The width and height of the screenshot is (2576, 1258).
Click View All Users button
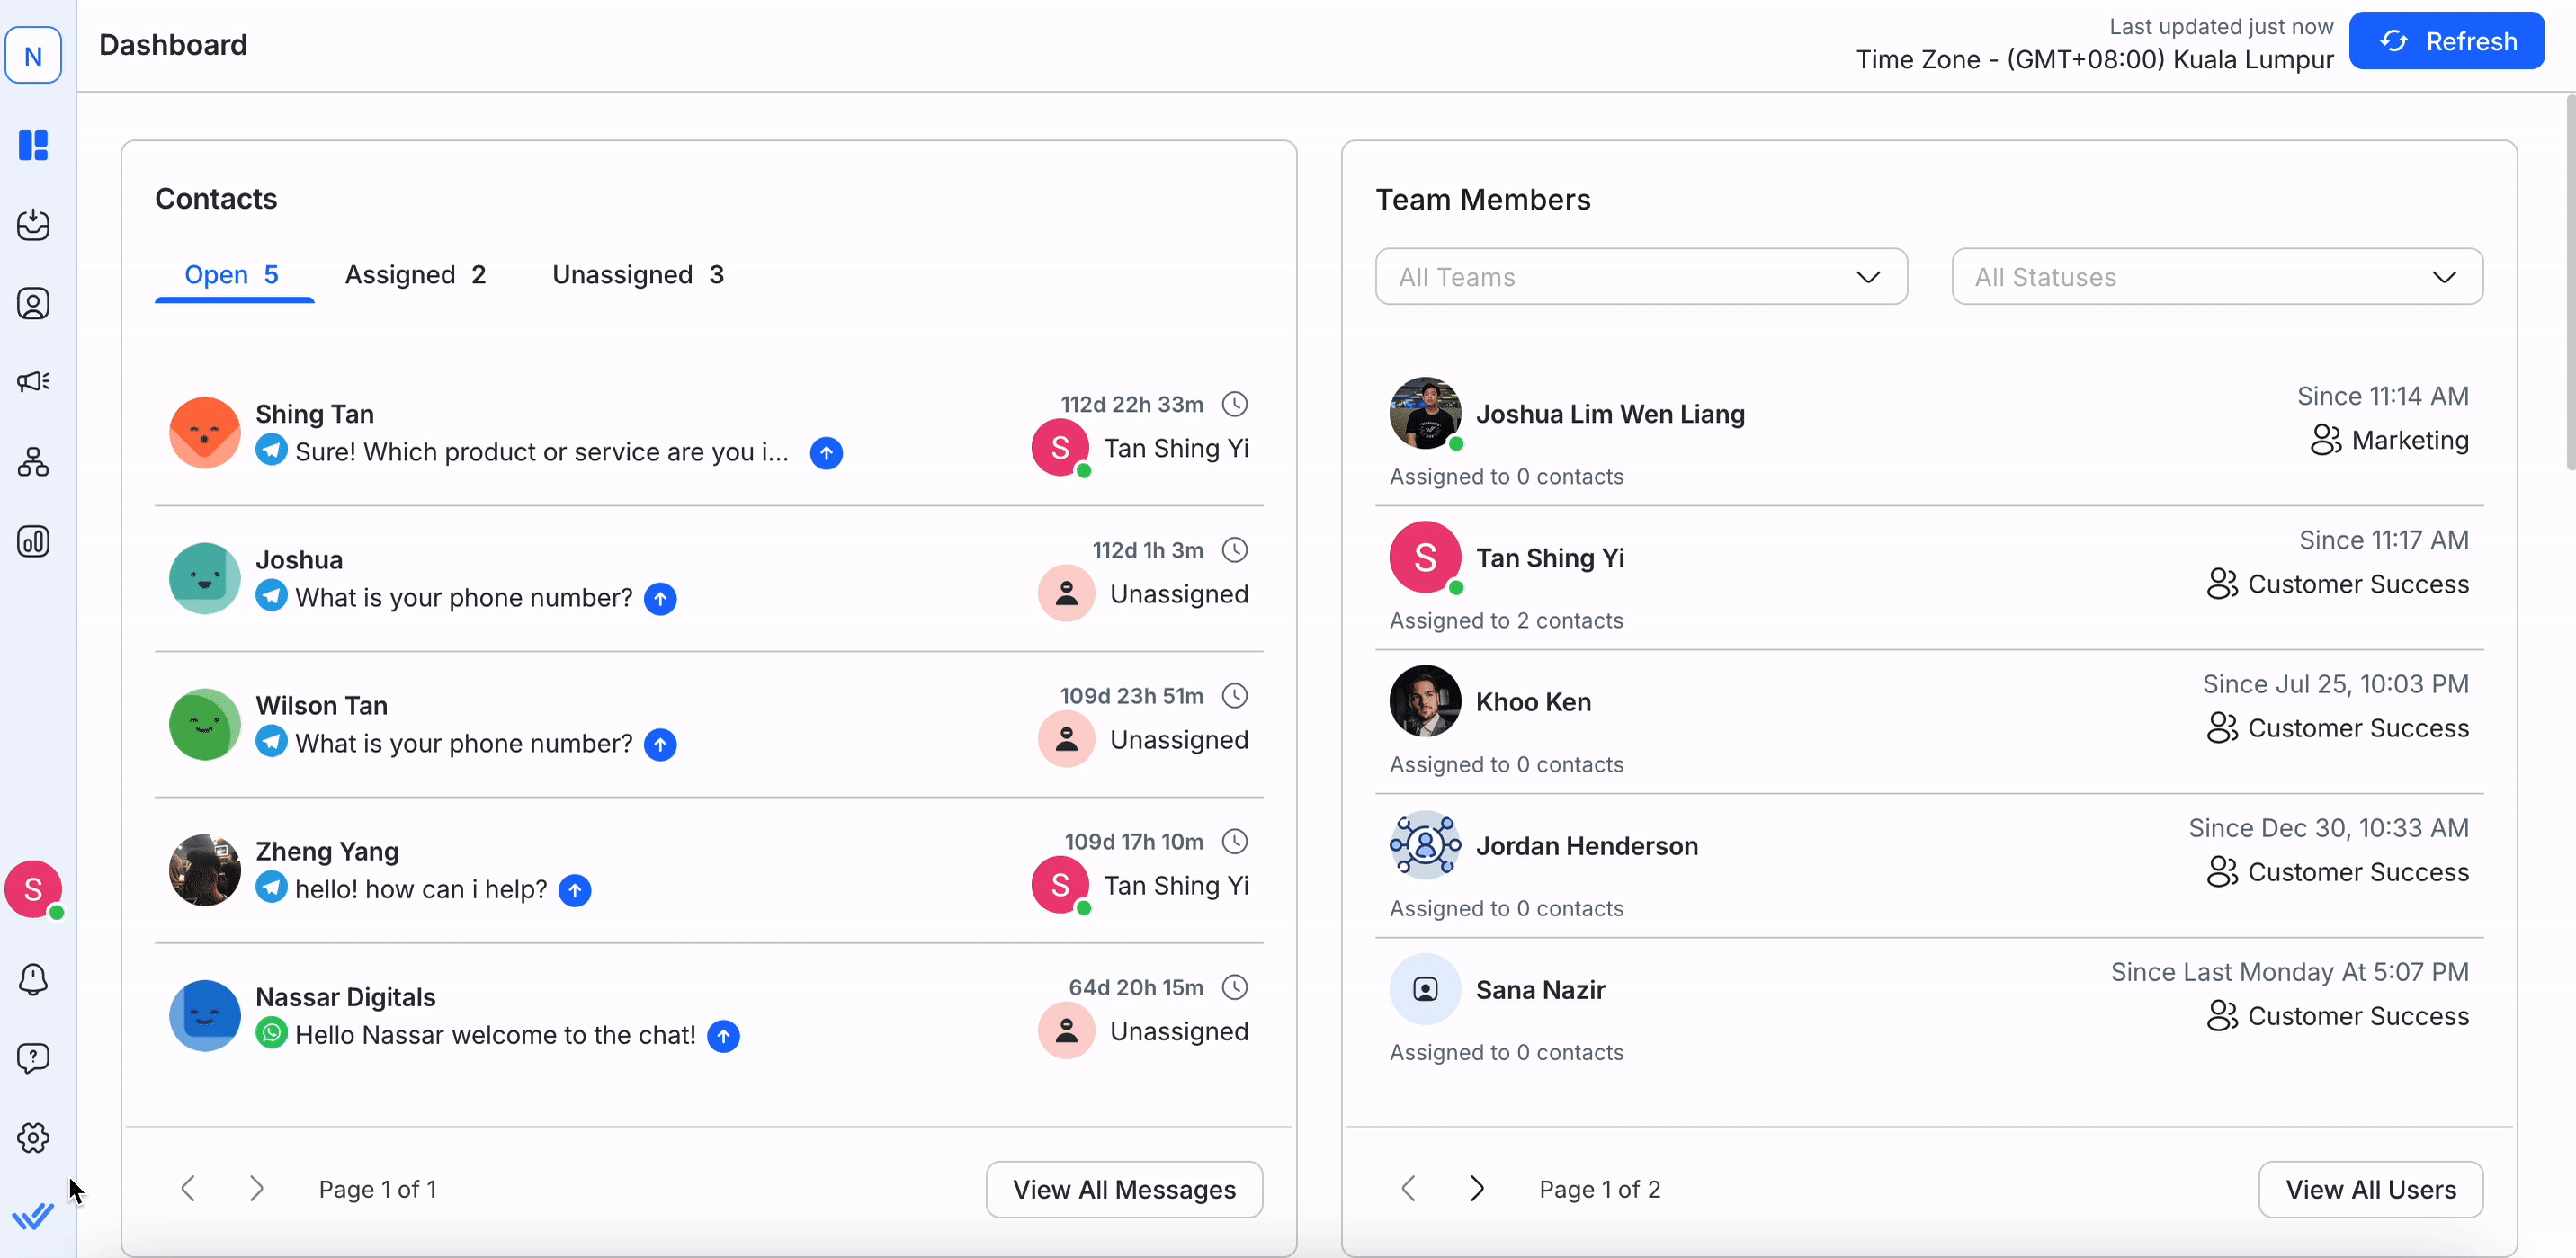[2370, 1189]
